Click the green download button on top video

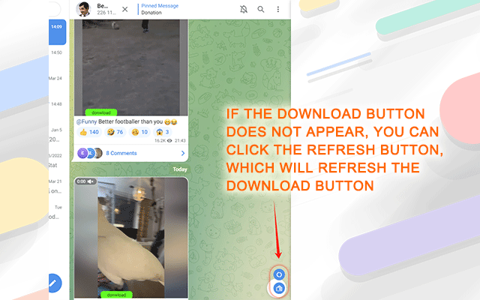pyautogui.click(x=101, y=112)
